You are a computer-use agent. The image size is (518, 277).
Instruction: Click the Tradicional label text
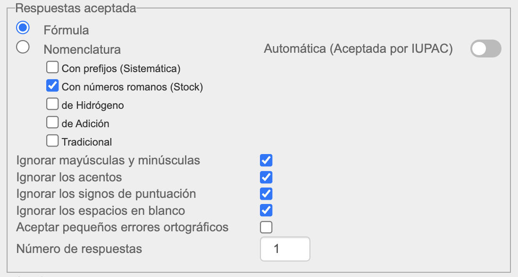pyautogui.click(x=87, y=142)
